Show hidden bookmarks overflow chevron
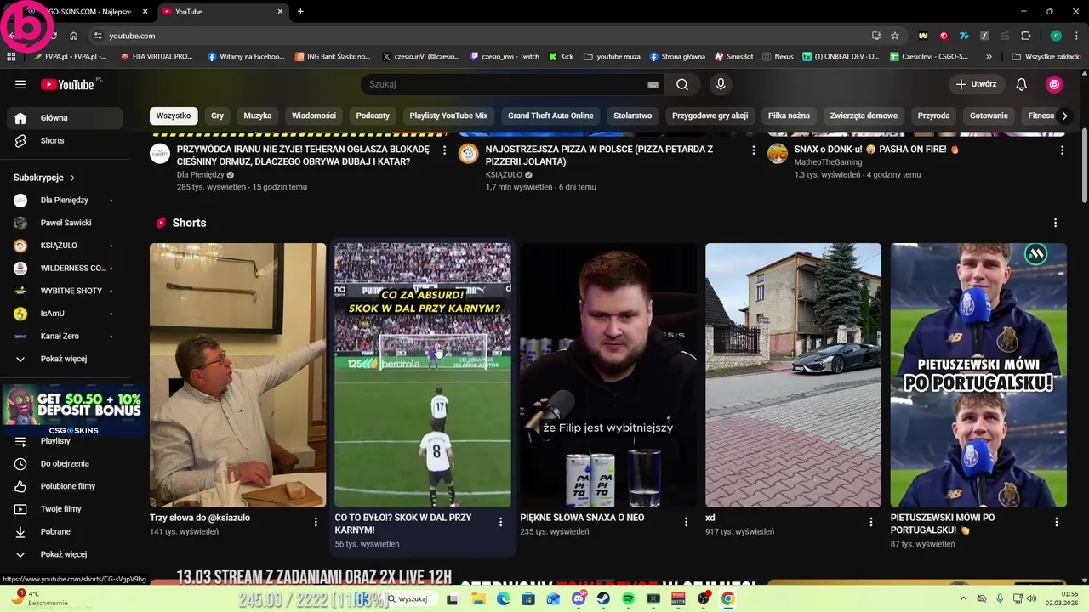The width and height of the screenshot is (1089, 612). 989,56
